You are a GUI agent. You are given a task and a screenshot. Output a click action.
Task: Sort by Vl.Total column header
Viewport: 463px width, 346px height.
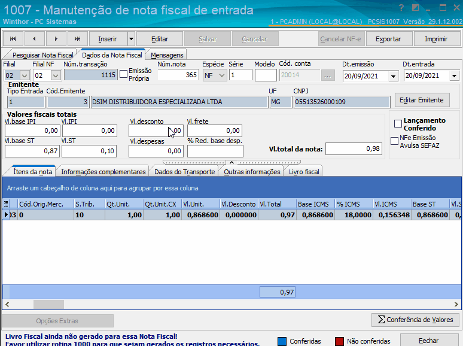tap(277, 204)
